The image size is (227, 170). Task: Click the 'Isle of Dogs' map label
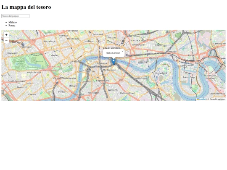tap(189, 77)
